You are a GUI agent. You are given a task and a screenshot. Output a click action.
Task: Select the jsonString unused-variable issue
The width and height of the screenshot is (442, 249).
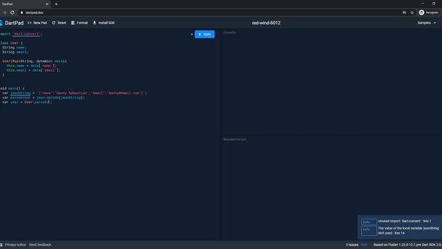pyautogui.click(x=408, y=230)
